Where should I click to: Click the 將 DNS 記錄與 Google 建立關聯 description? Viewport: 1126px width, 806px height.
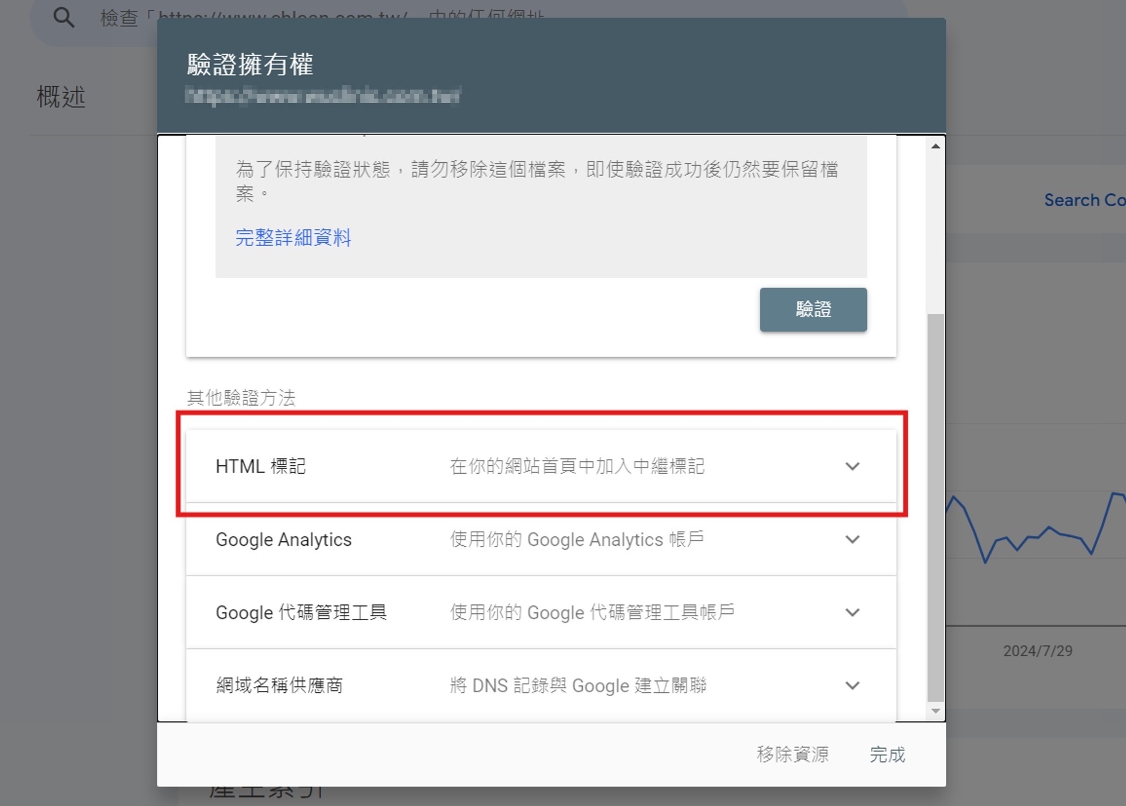[578, 685]
